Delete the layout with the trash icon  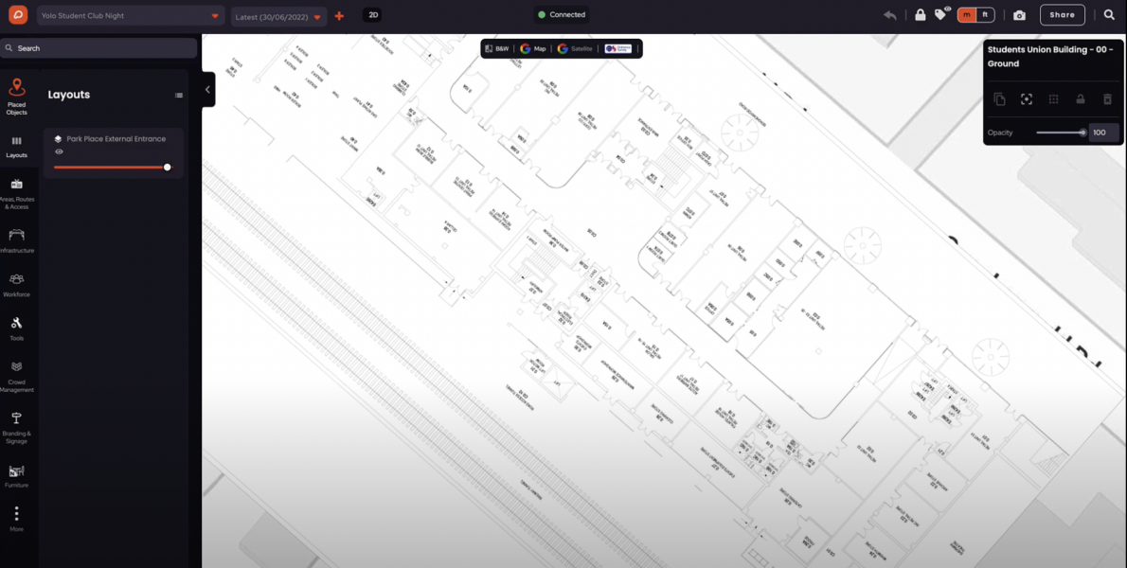1108,99
